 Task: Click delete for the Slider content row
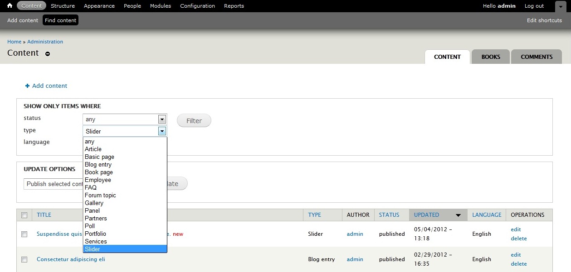click(x=518, y=239)
